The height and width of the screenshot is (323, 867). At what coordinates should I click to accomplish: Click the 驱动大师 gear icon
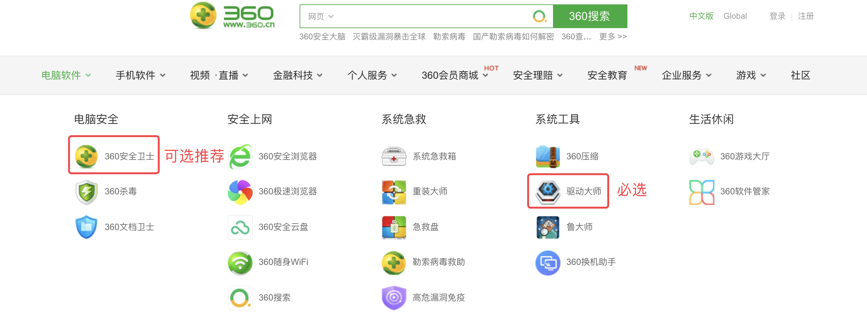point(548,192)
